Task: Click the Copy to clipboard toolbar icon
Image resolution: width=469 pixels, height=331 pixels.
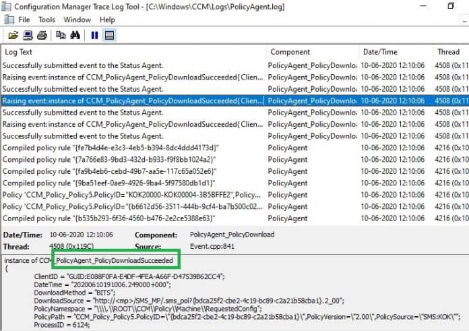Action: coord(61,35)
